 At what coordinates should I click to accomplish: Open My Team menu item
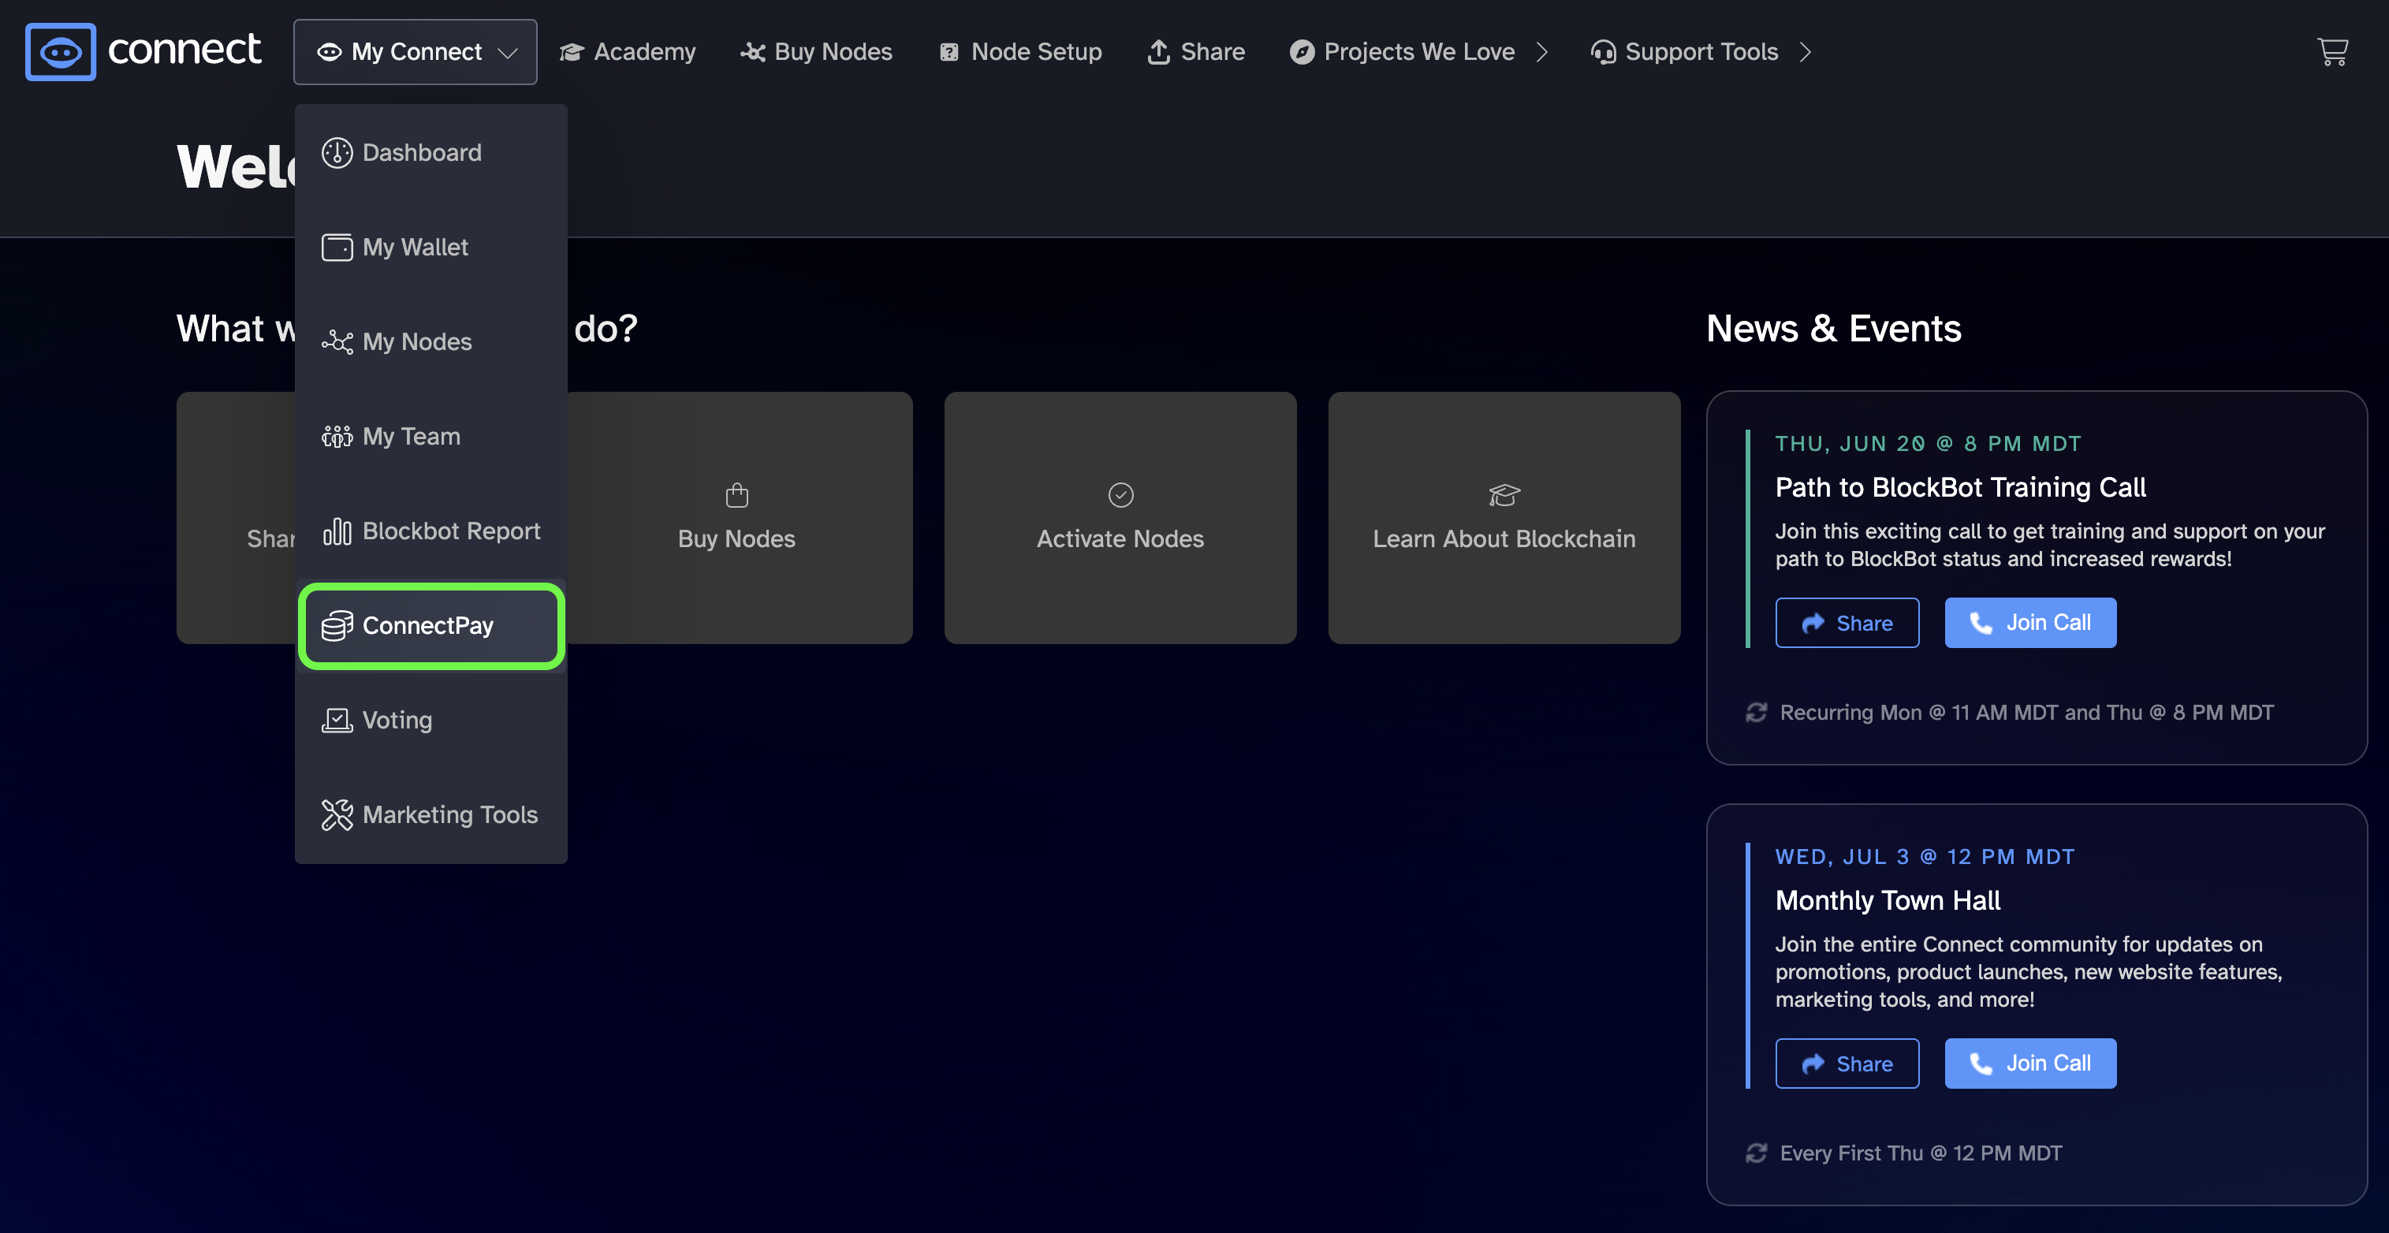(x=431, y=437)
